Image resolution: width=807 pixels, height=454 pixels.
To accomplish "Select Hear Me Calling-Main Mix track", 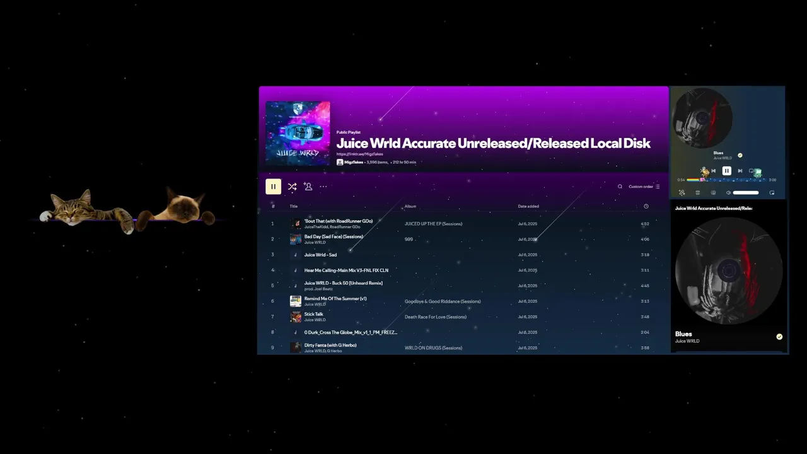I will (346, 271).
